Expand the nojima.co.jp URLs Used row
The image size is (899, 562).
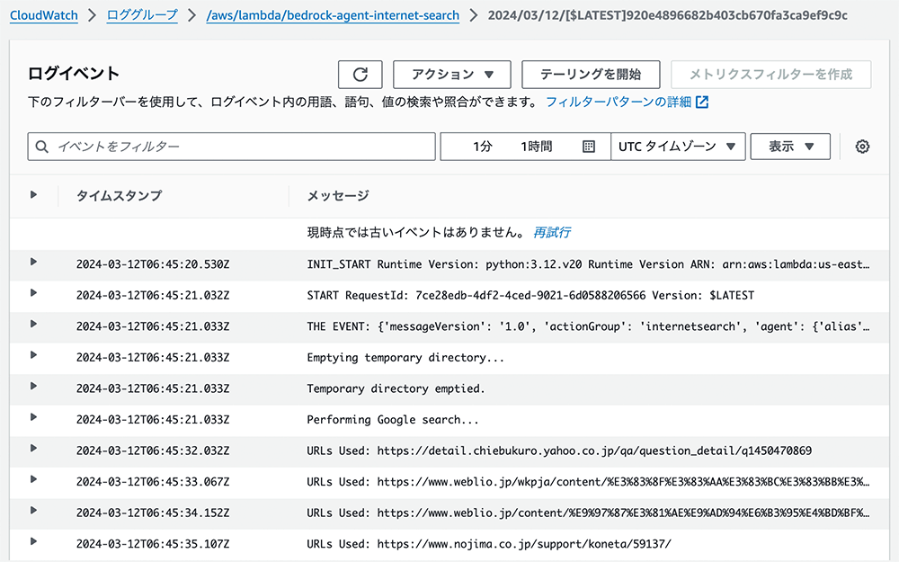33,541
